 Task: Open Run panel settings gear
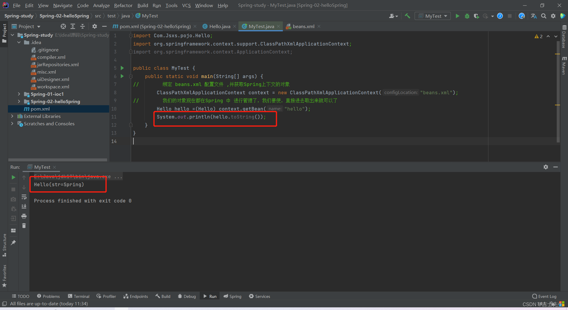[x=546, y=167]
